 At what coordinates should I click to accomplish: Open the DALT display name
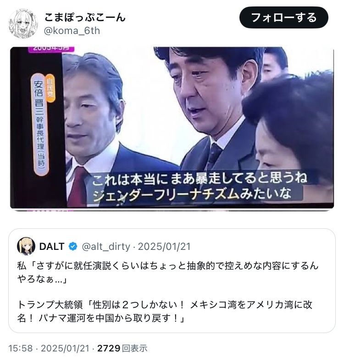click(52, 246)
